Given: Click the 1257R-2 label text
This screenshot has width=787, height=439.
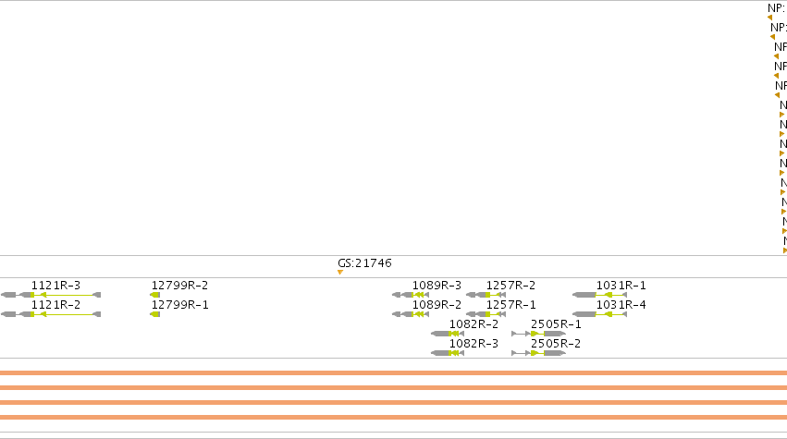Looking at the screenshot, I should 510,286.
